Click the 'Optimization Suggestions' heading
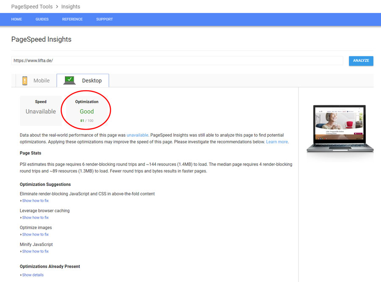The width and height of the screenshot is (381, 282). pos(45,184)
